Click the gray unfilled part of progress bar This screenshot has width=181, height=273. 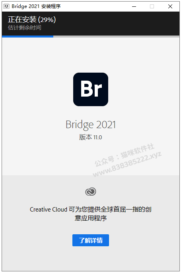[116, 36]
